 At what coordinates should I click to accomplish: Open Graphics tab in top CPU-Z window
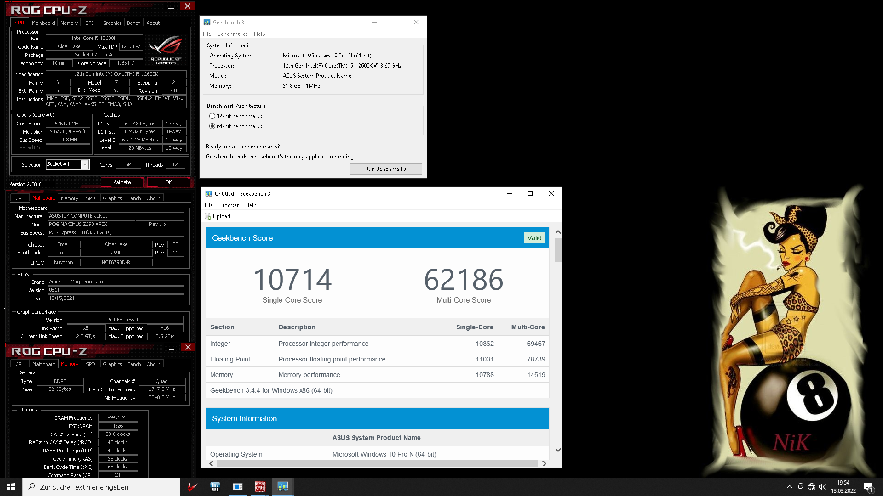click(x=112, y=23)
